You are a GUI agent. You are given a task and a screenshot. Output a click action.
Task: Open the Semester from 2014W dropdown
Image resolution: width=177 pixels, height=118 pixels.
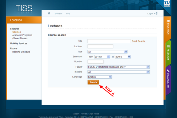coord(102,57)
